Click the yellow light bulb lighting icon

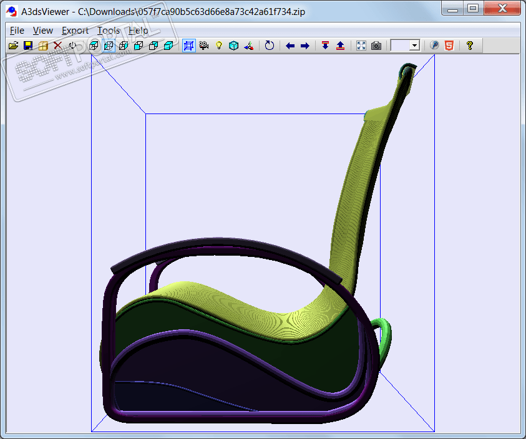click(218, 46)
